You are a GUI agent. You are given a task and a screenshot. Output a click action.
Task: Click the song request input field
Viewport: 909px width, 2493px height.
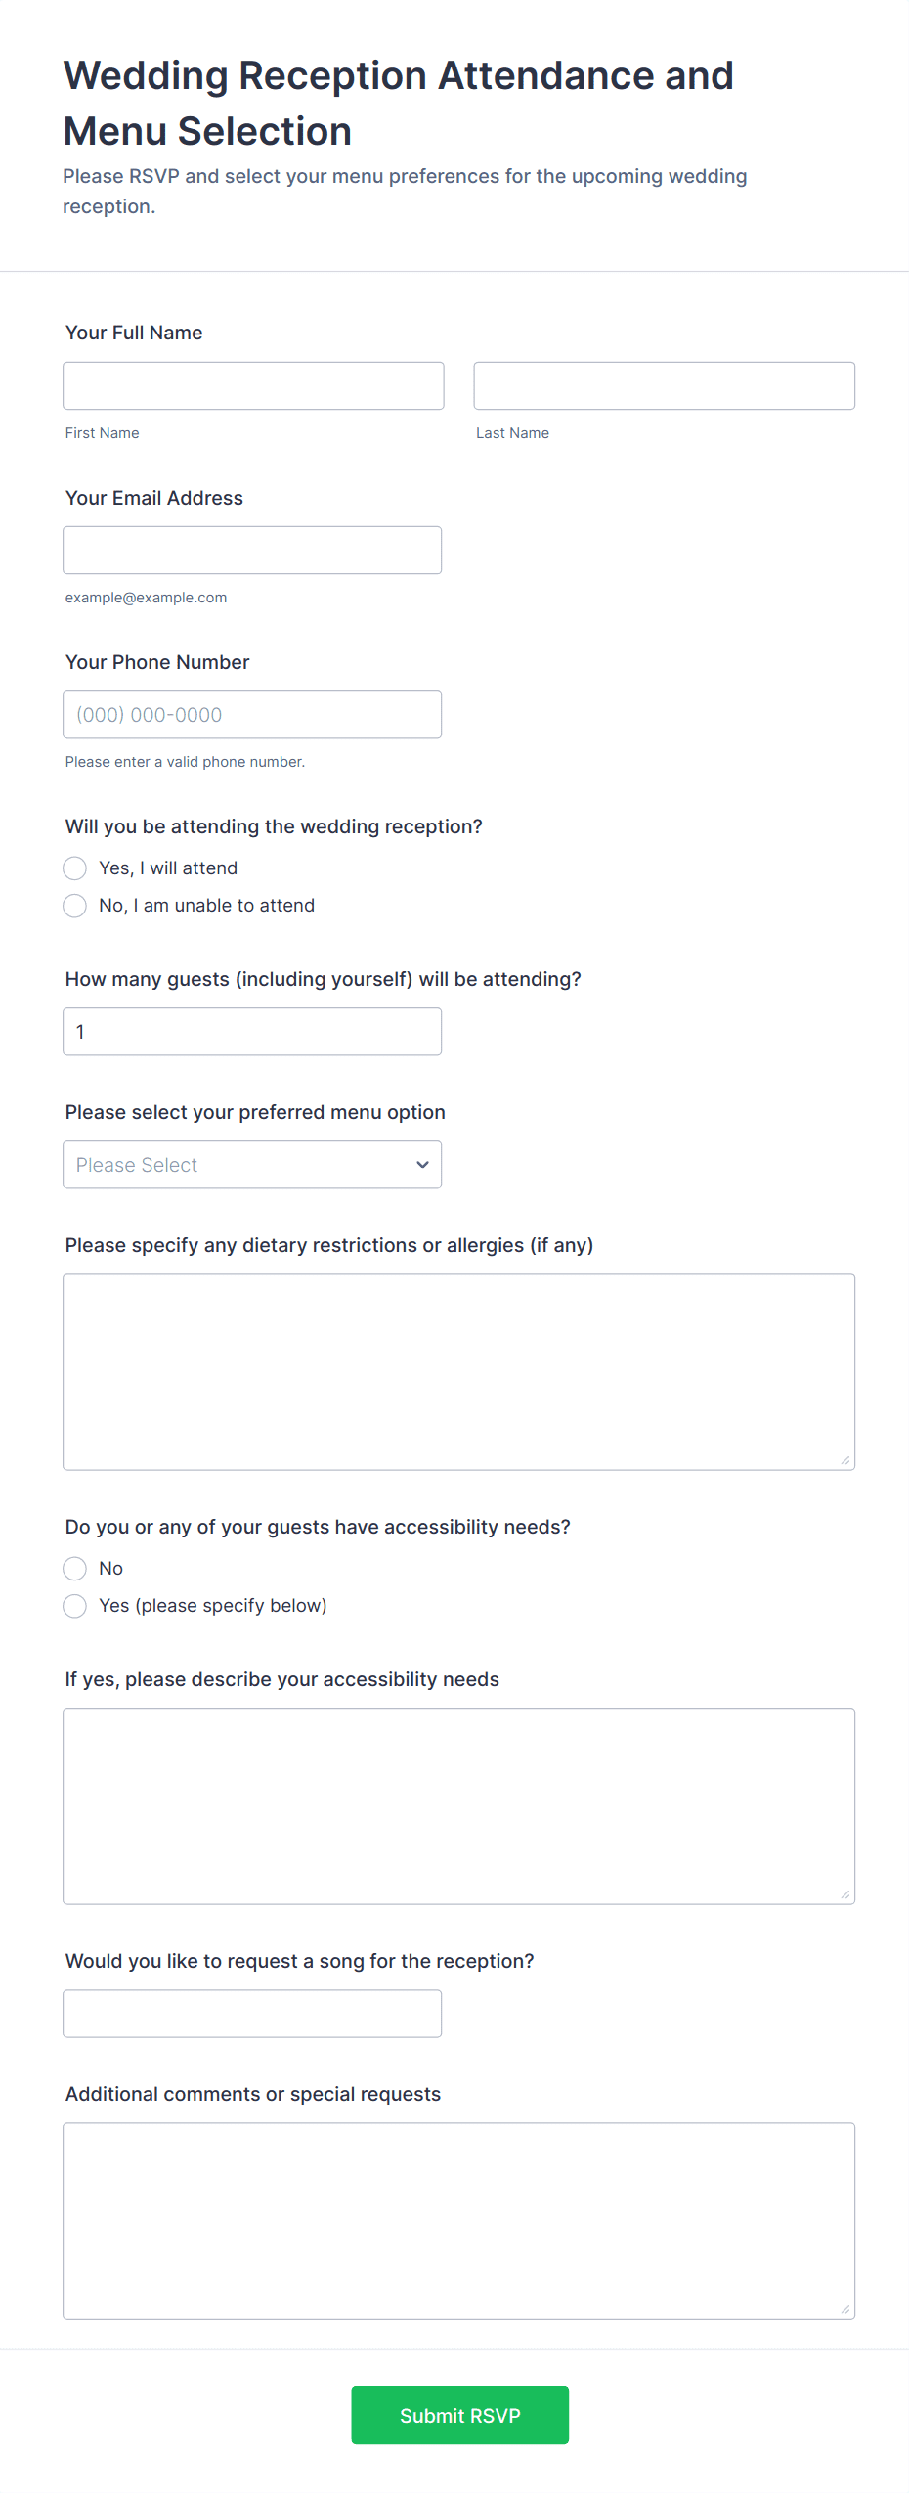pos(252,2013)
